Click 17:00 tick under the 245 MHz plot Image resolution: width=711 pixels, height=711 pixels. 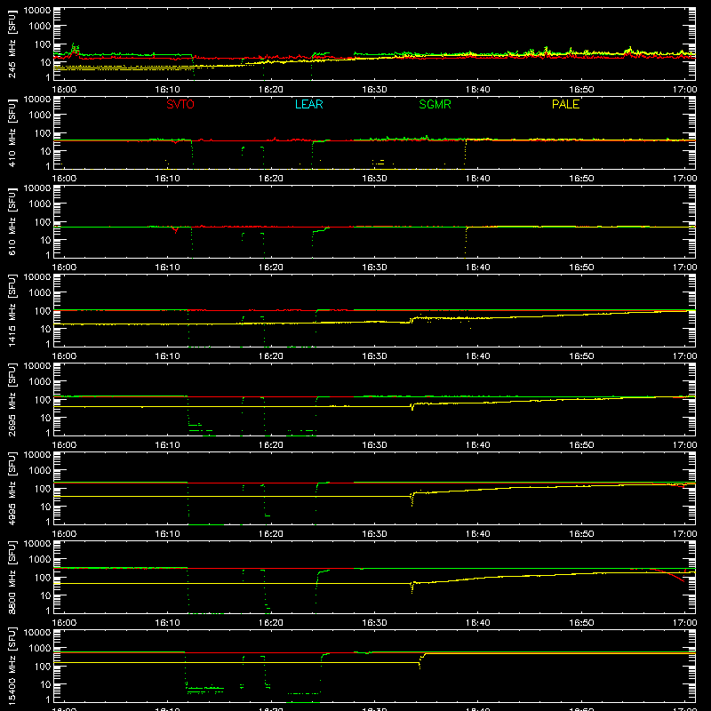click(684, 90)
